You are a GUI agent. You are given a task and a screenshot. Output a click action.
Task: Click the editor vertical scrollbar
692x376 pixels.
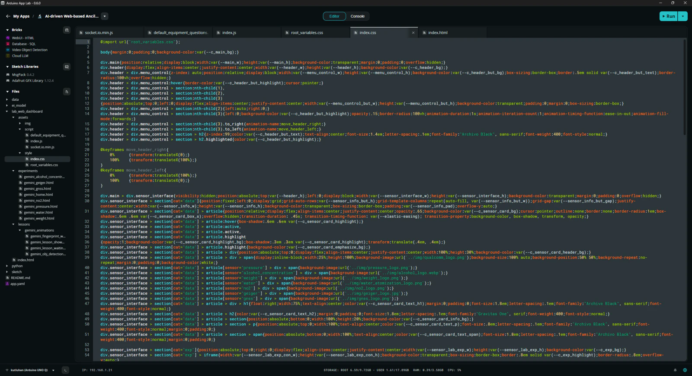[x=685, y=86]
